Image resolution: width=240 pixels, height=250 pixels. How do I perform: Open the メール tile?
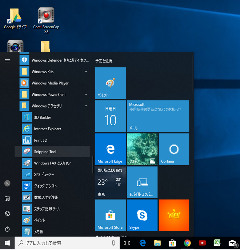coord(158,116)
